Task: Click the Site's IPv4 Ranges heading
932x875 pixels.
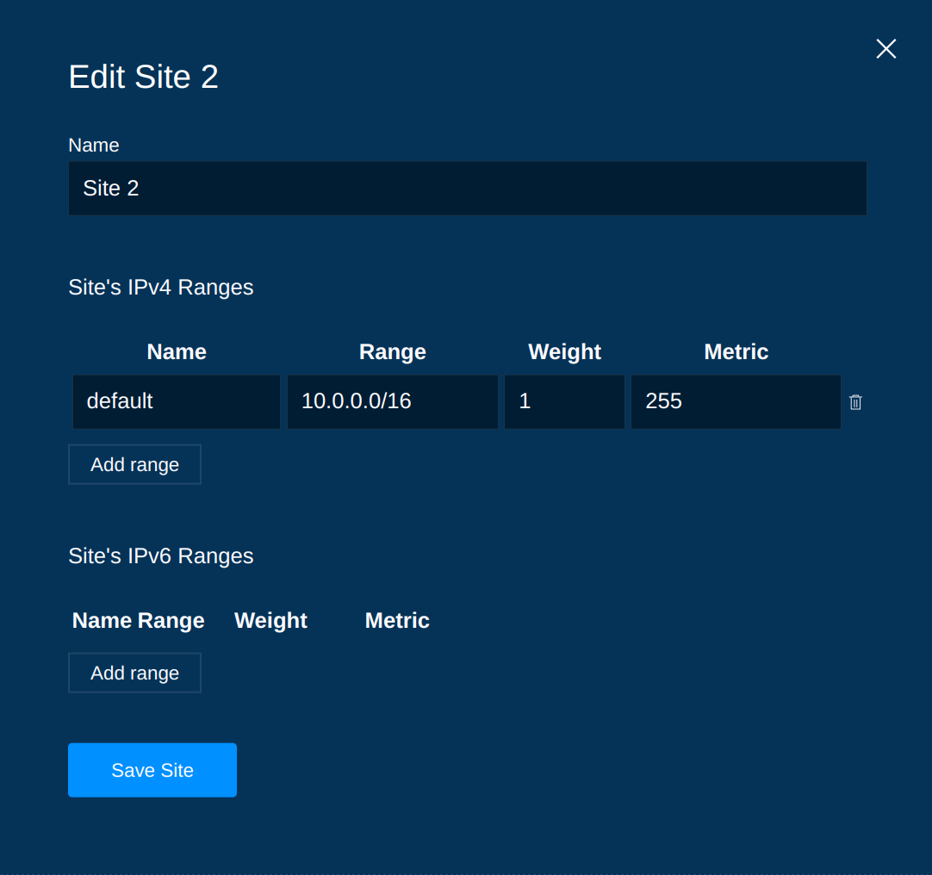Action: pyautogui.click(x=161, y=287)
